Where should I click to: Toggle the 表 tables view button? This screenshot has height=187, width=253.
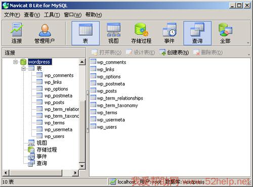click(86, 33)
